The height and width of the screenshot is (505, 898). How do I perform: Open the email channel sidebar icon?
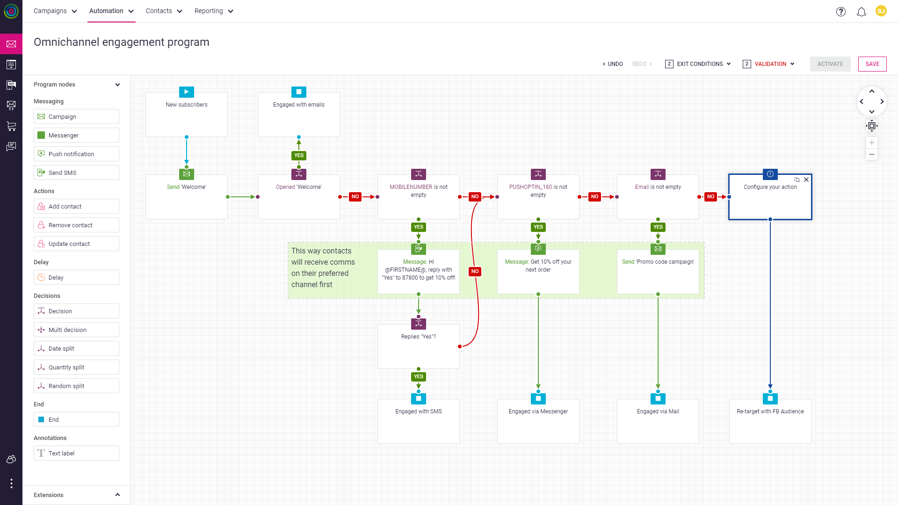11,44
